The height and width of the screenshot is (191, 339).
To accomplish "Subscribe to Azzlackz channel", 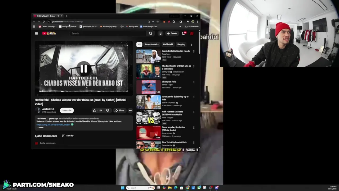I will [x=67, y=110].
